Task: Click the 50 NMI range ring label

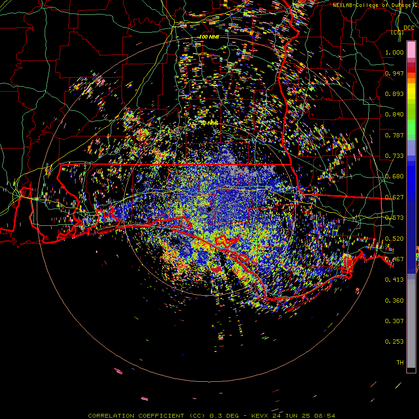Action: 209,123
